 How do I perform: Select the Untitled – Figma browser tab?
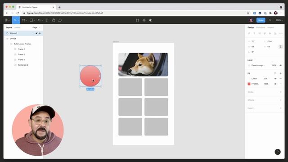[36, 7]
